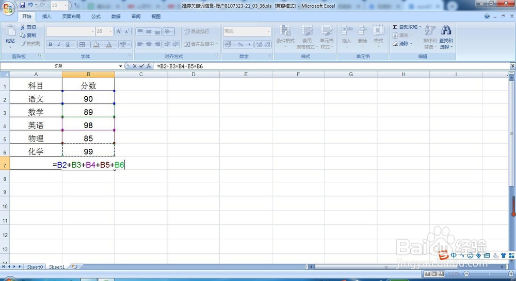Open Format as Table (套用表格格式)
Image resolution: width=516 pixels, height=281 pixels.
pyautogui.click(x=307, y=37)
